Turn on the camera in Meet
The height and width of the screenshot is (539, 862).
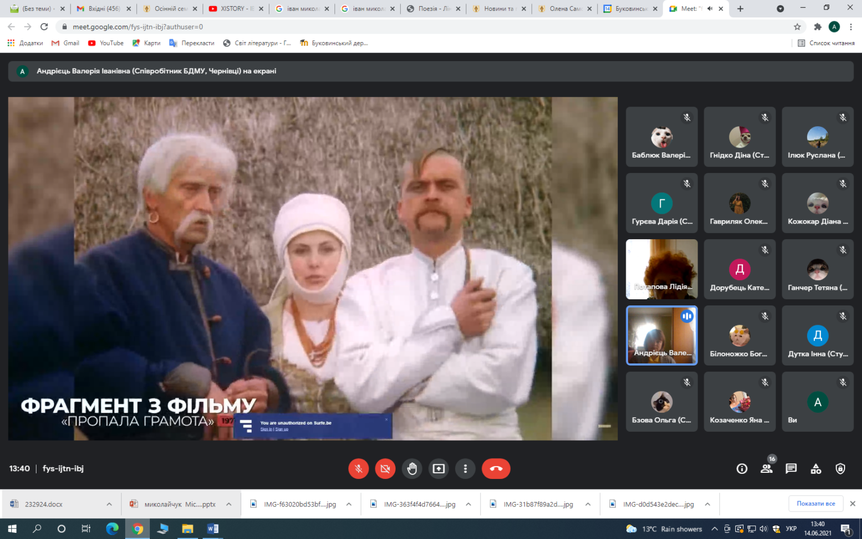point(385,469)
